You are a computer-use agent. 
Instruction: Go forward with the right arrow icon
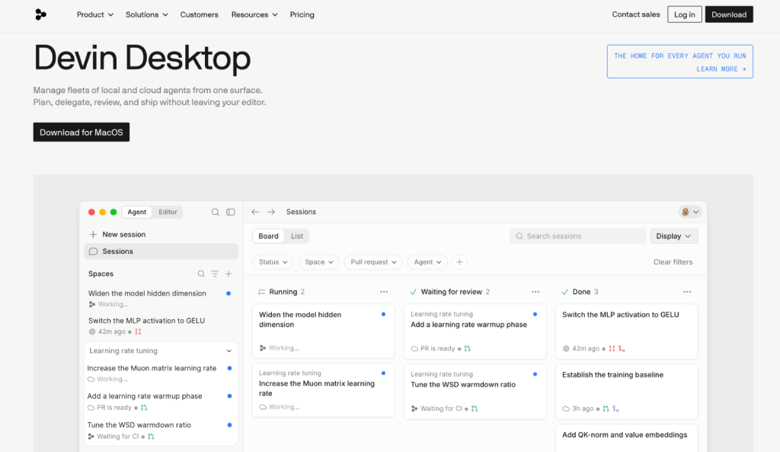271,212
